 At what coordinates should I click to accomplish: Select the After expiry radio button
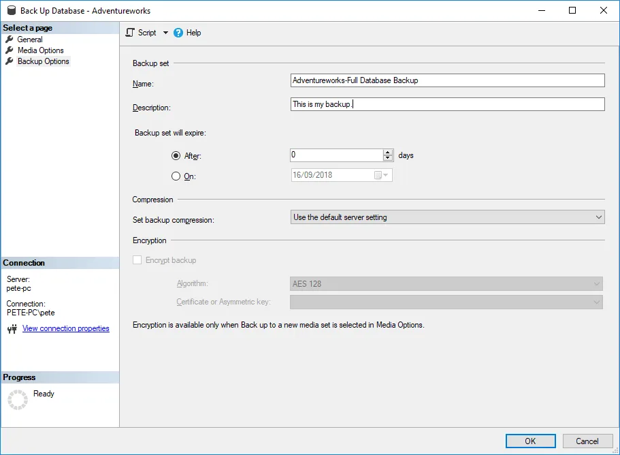[x=176, y=156]
